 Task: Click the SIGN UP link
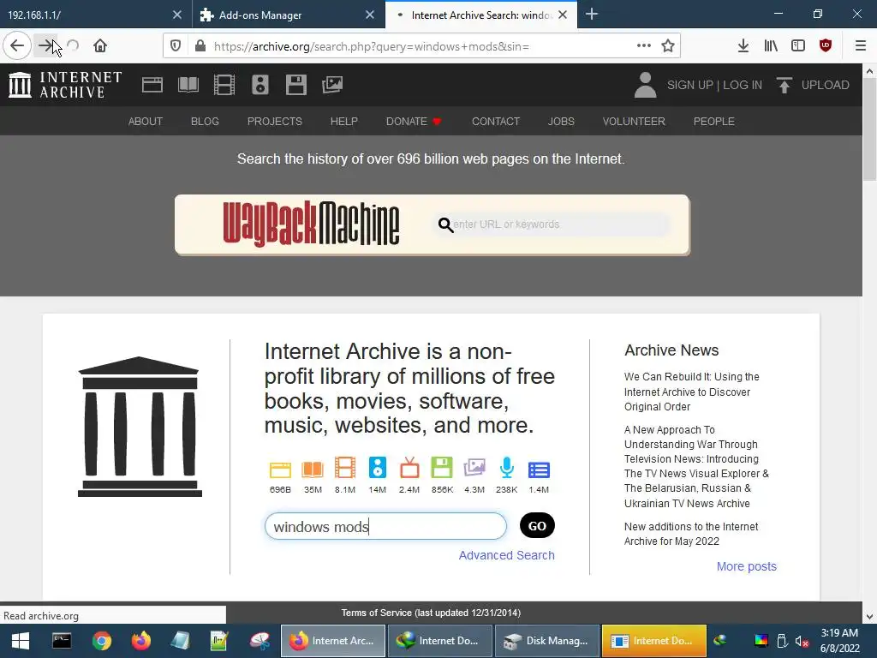(x=689, y=85)
